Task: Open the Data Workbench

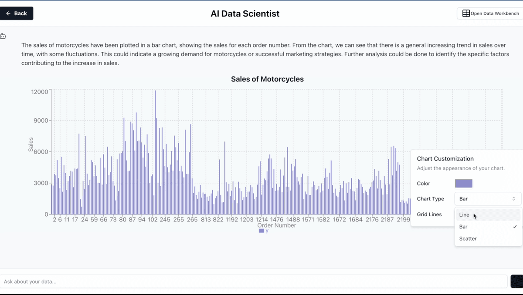Action: click(x=490, y=13)
